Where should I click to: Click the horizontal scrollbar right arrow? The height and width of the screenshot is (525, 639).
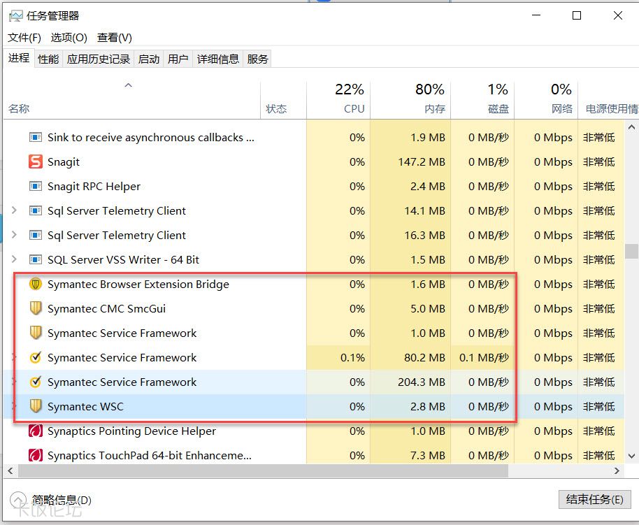[617, 470]
